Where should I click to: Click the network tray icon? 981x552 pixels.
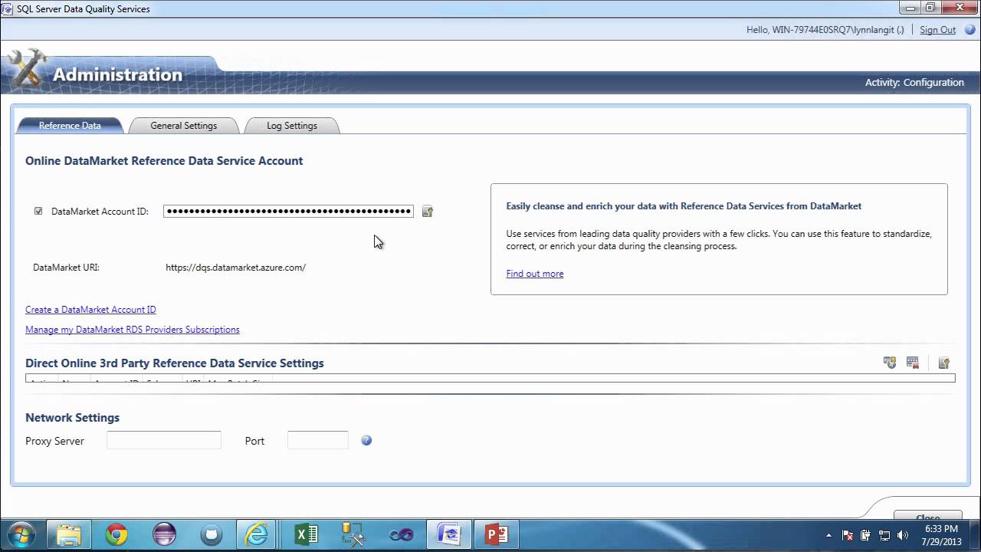[x=884, y=535]
